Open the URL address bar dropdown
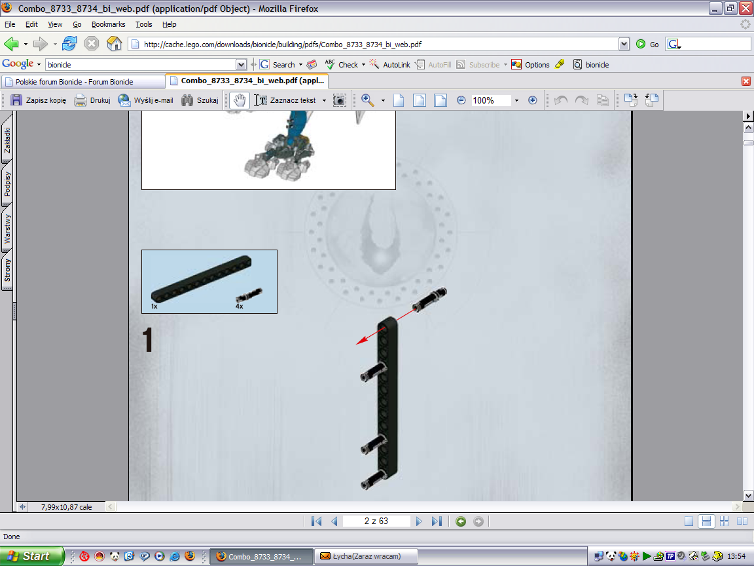The width and height of the screenshot is (754, 566). click(x=624, y=45)
